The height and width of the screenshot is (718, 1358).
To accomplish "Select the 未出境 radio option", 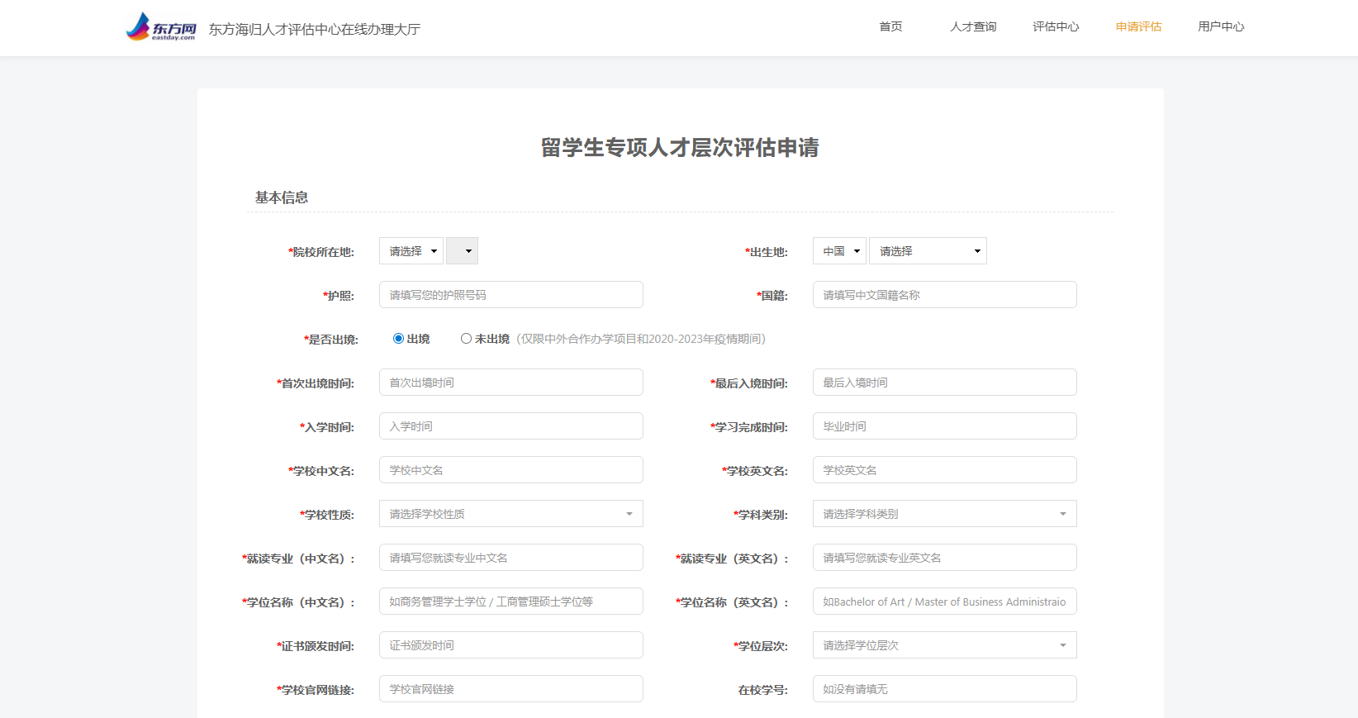I will coord(467,339).
